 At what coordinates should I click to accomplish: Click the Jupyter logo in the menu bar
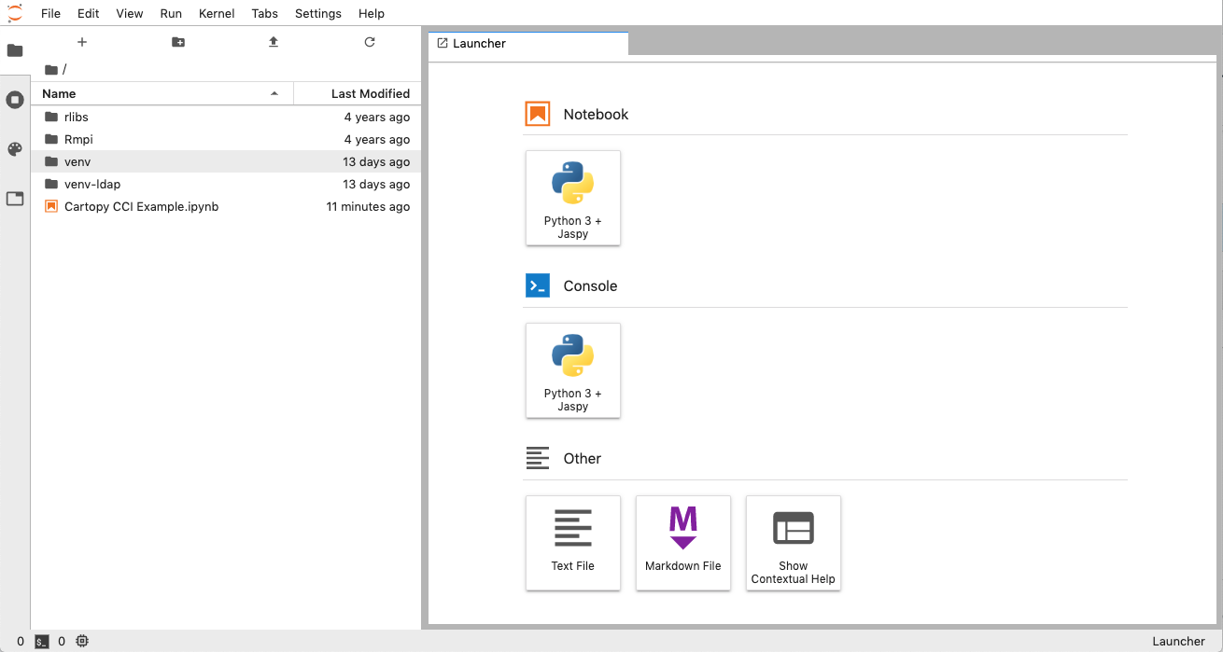[14, 13]
